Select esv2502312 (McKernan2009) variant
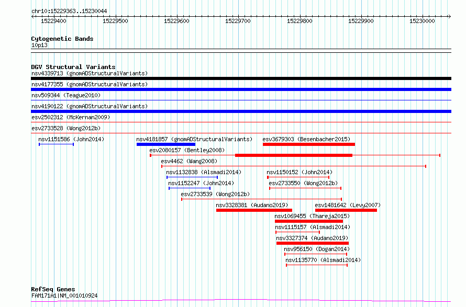Viewport: 466px width, 307px height. tap(71, 117)
